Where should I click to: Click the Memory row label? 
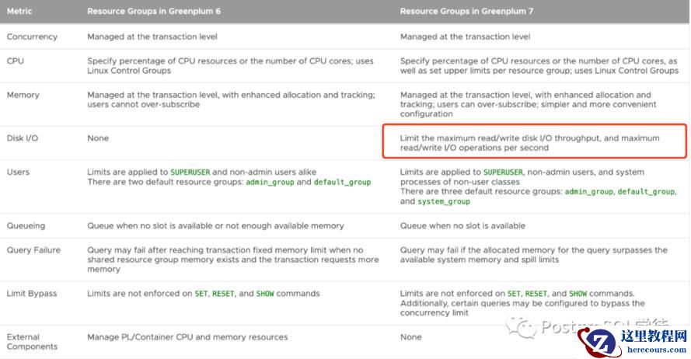pos(23,95)
